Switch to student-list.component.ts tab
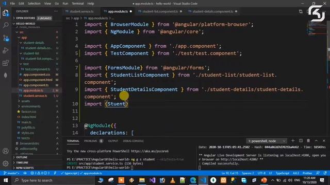 pos(160,11)
